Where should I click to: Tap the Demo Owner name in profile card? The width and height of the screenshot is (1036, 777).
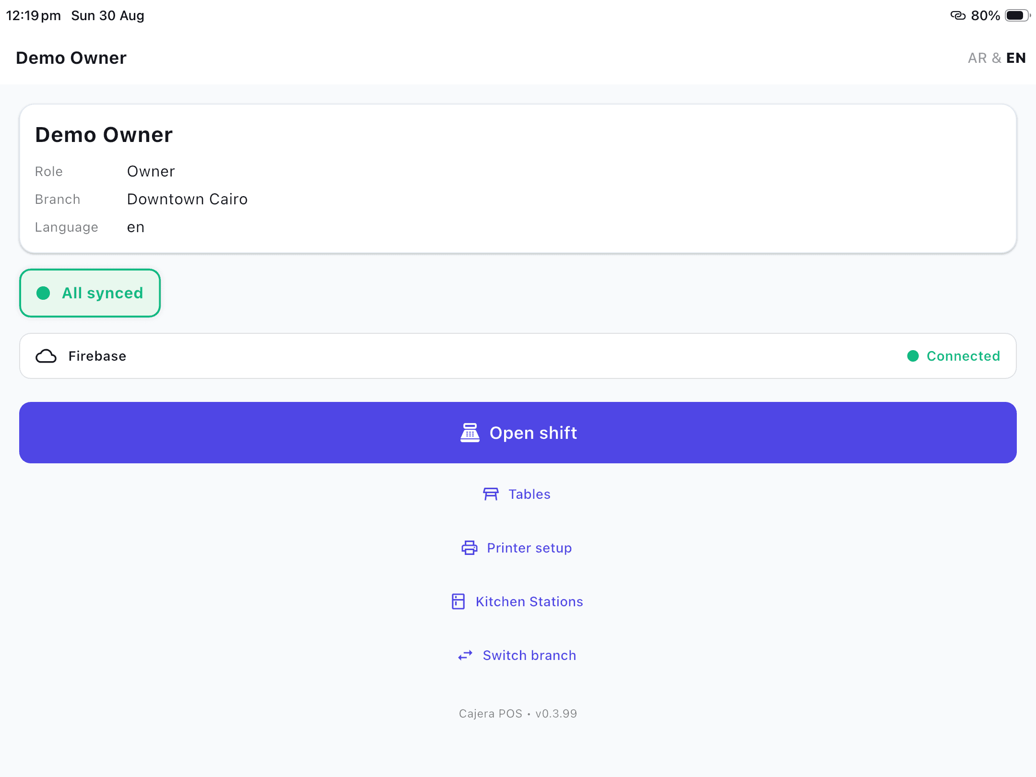104,135
